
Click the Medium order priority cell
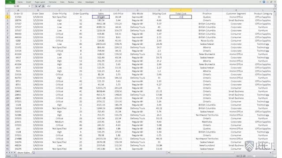tap(59, 122)
